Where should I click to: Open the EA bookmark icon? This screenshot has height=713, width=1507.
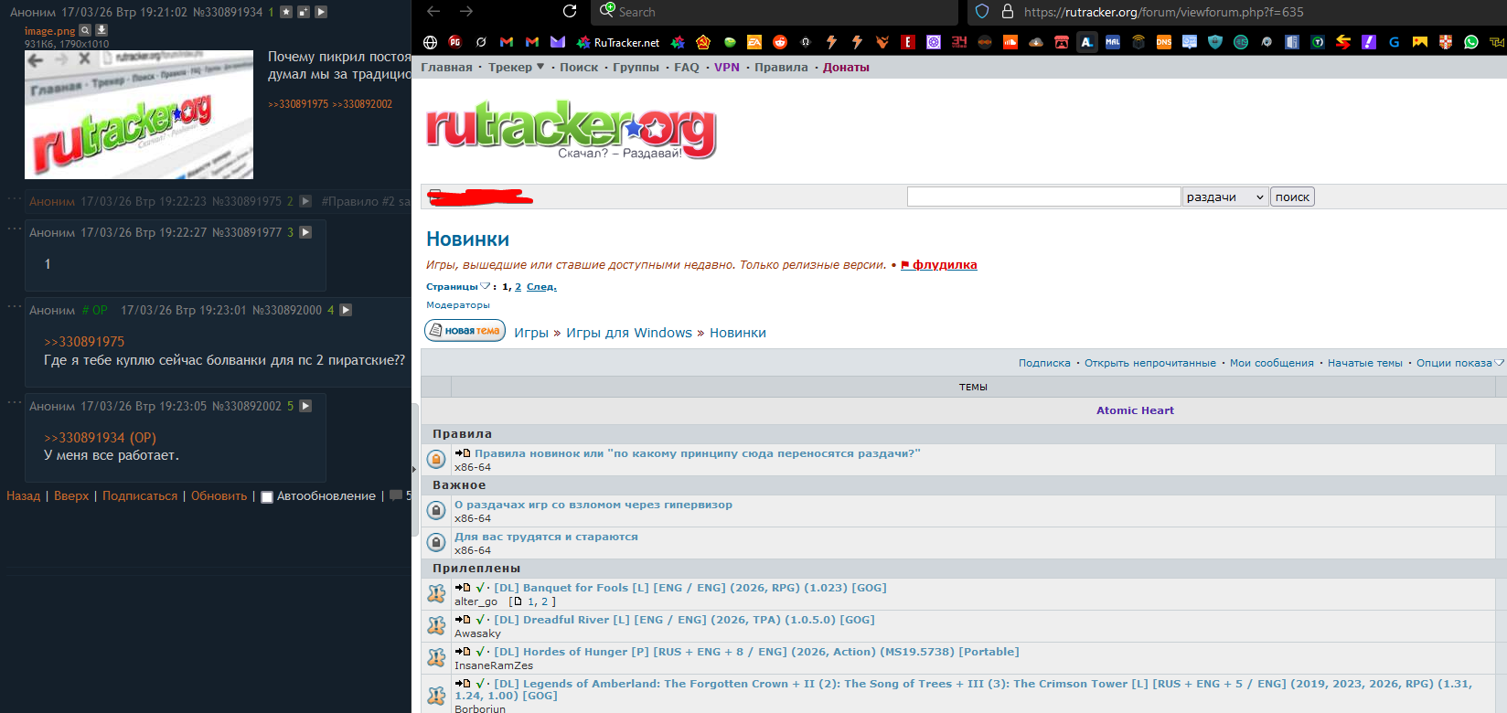point(754,42)
